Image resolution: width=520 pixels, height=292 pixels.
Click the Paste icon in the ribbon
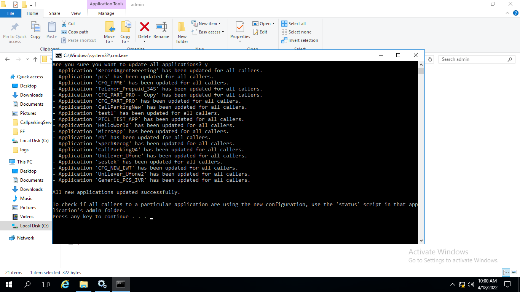51,30
